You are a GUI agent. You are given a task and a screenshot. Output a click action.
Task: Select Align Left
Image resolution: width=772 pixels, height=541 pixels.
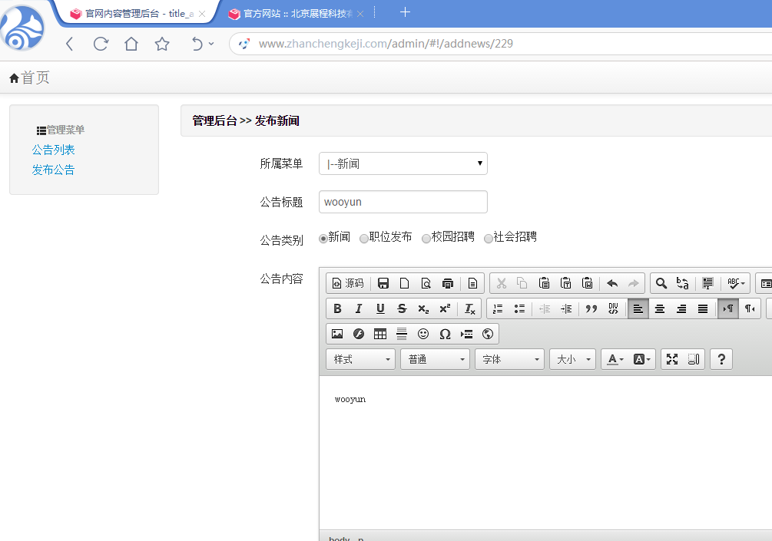coord(638,308)
